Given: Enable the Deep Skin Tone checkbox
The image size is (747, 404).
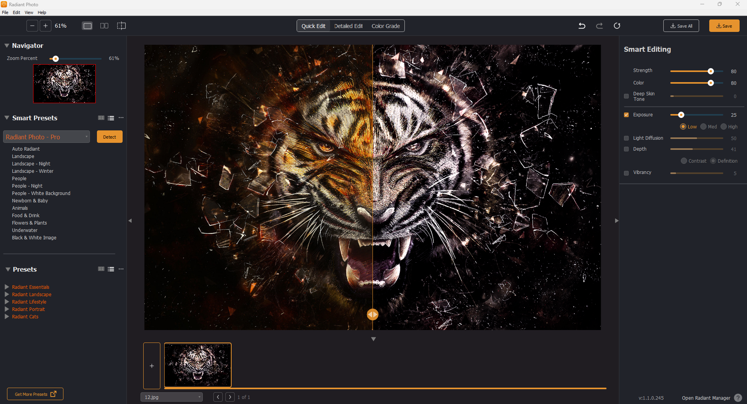Looking at the screenshot, I should [626, 96].
